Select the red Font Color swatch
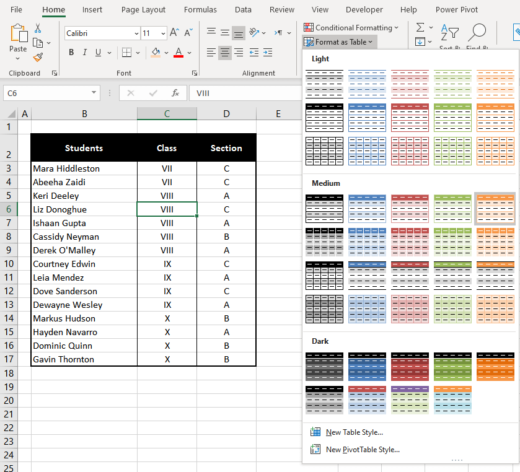This screenshot has height=472, width=520. (178, 52)
